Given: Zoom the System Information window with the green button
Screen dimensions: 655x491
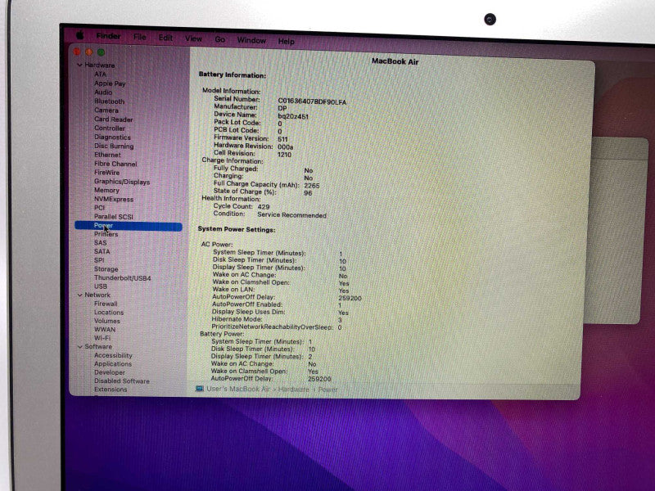Looking at the screenshot, I should (x=101, y=52).
